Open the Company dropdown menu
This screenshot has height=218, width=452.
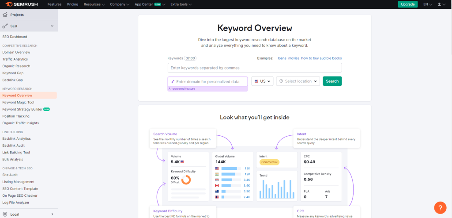coord(120,4)
